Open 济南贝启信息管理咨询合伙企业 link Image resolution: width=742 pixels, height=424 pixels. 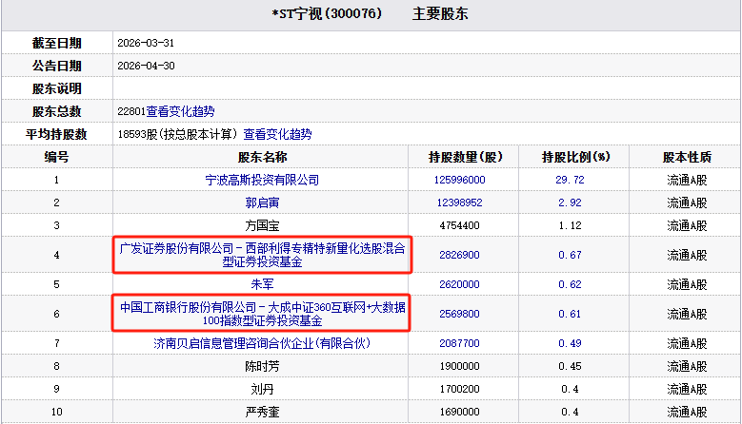point(262,343)
